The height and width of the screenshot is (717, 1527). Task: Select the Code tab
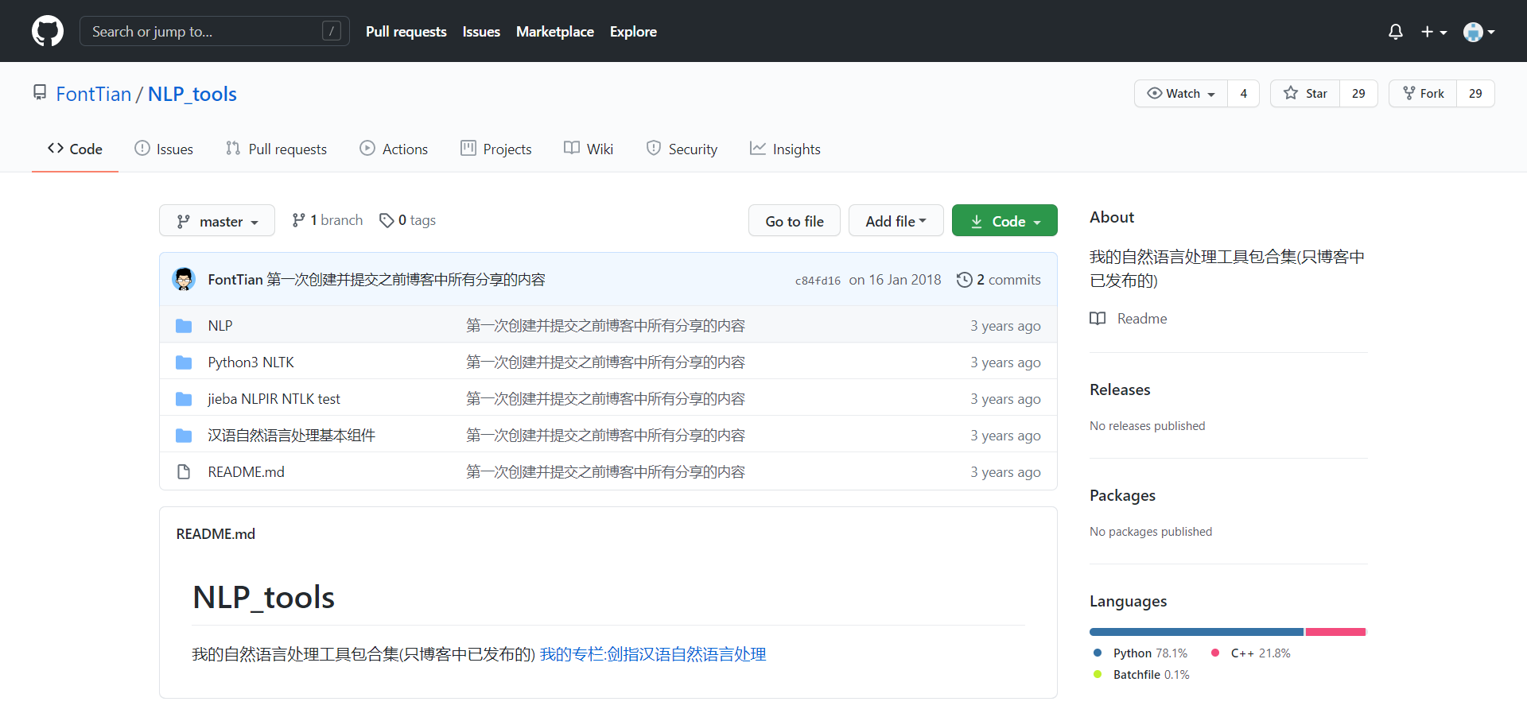(75, 149)
